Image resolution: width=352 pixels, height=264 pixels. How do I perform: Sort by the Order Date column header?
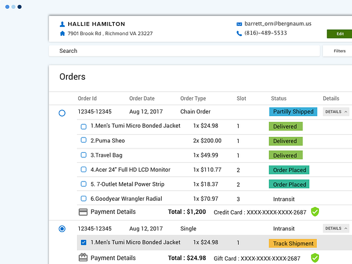tap(142, 98)
